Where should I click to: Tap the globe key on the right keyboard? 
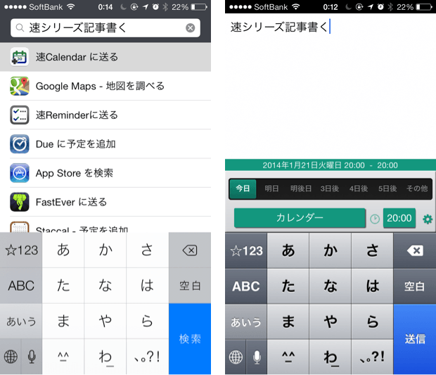[236, 357]
